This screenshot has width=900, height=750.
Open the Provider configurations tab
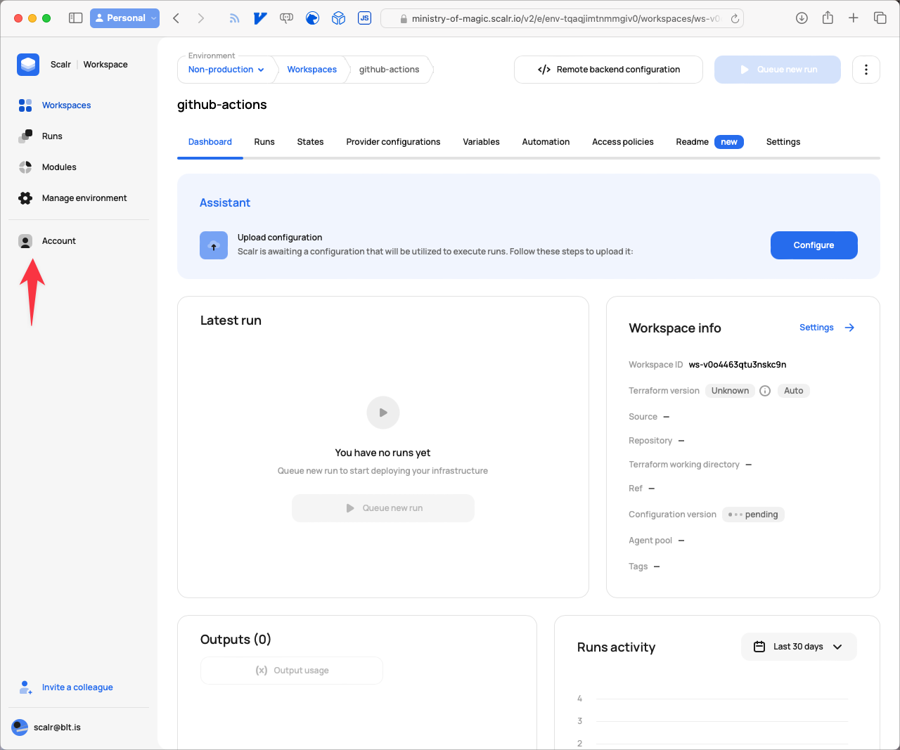pyautogui.click(x=393, y=142)
